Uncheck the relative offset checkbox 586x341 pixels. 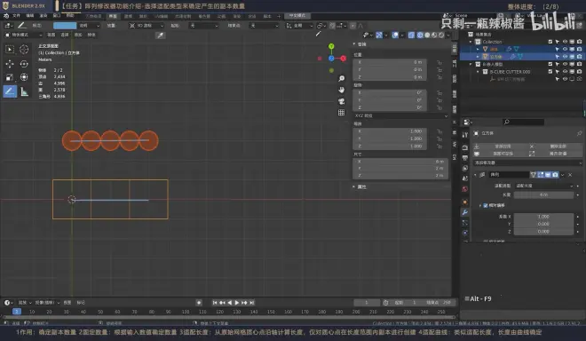click(x=486, y=205)
